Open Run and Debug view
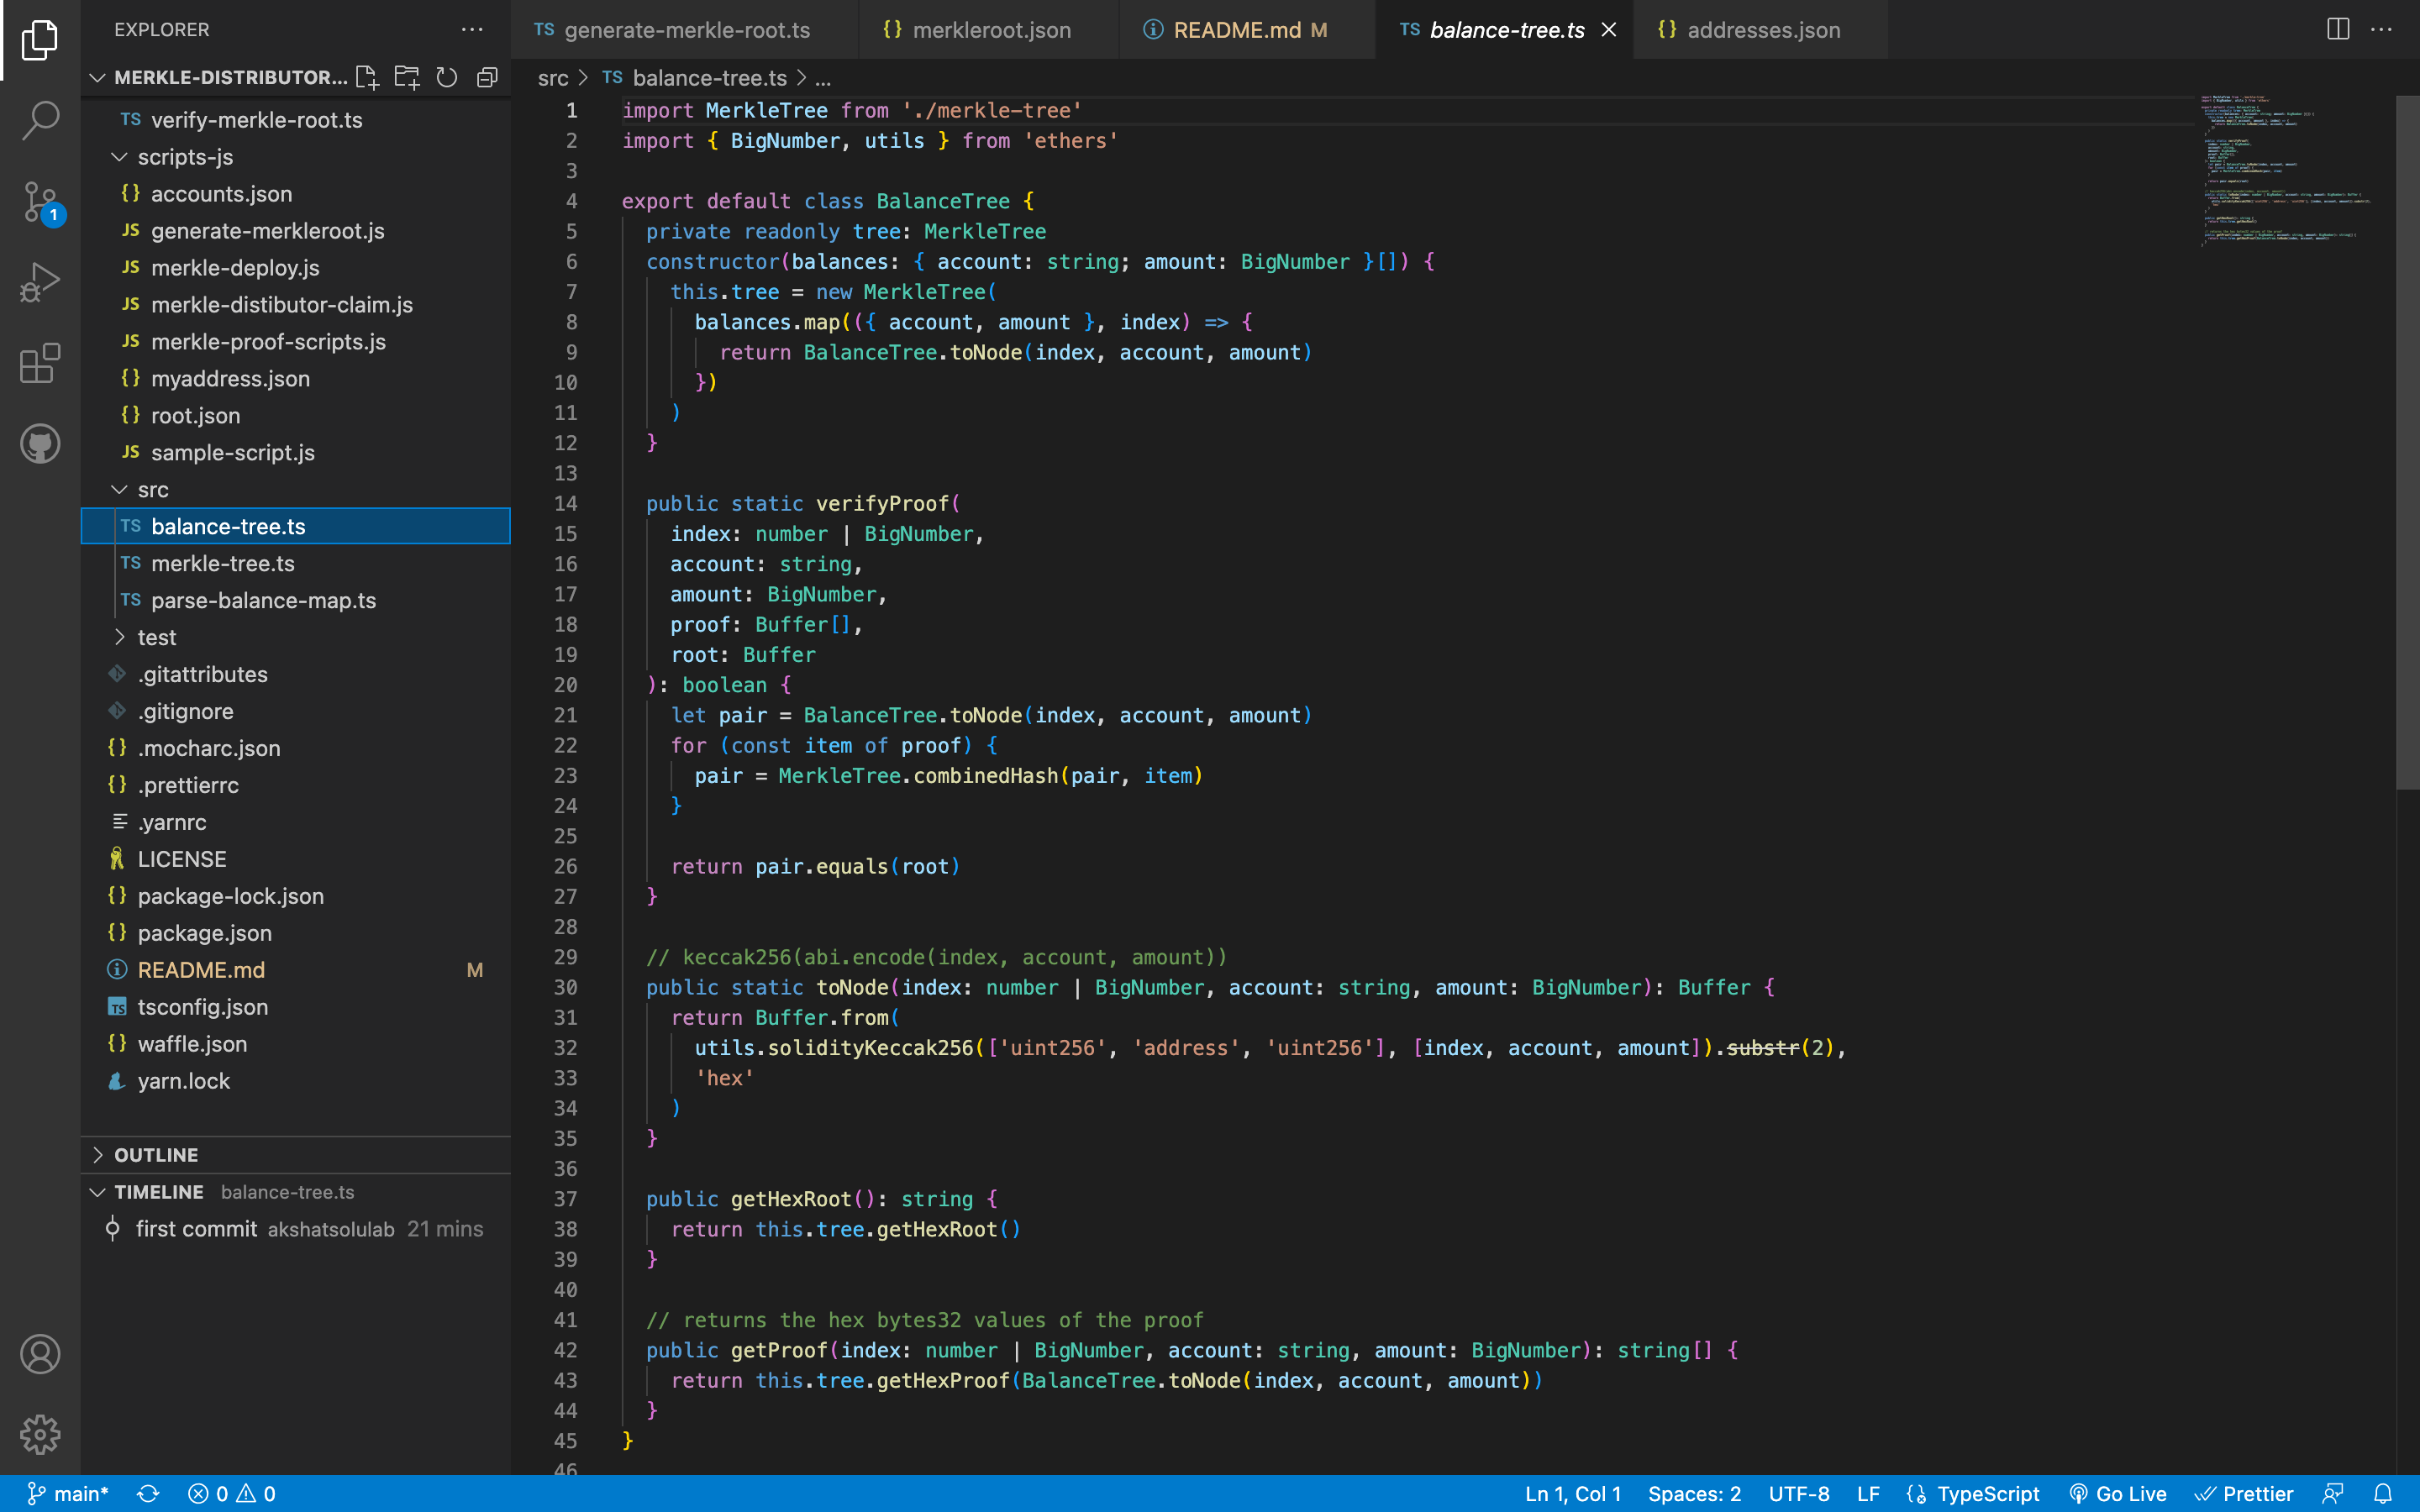 coord(40,282)
